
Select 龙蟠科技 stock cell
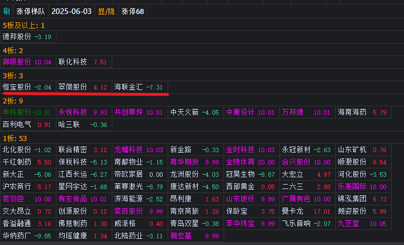[x=140, y=149]
